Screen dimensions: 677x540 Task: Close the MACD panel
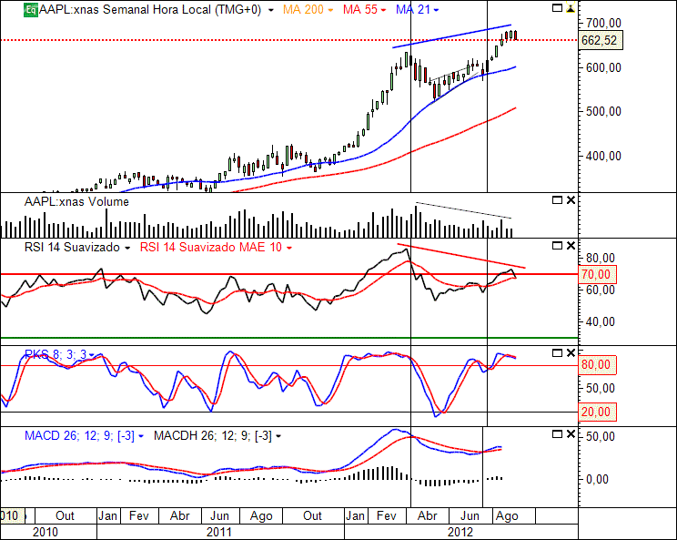coord(571,433)
